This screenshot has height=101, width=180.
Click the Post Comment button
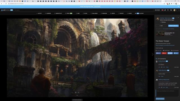click(x=160, y=99)
